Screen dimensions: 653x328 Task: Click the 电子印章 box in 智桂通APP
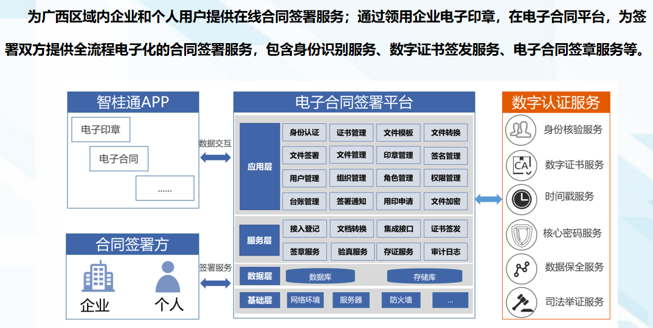pos(101,129)
